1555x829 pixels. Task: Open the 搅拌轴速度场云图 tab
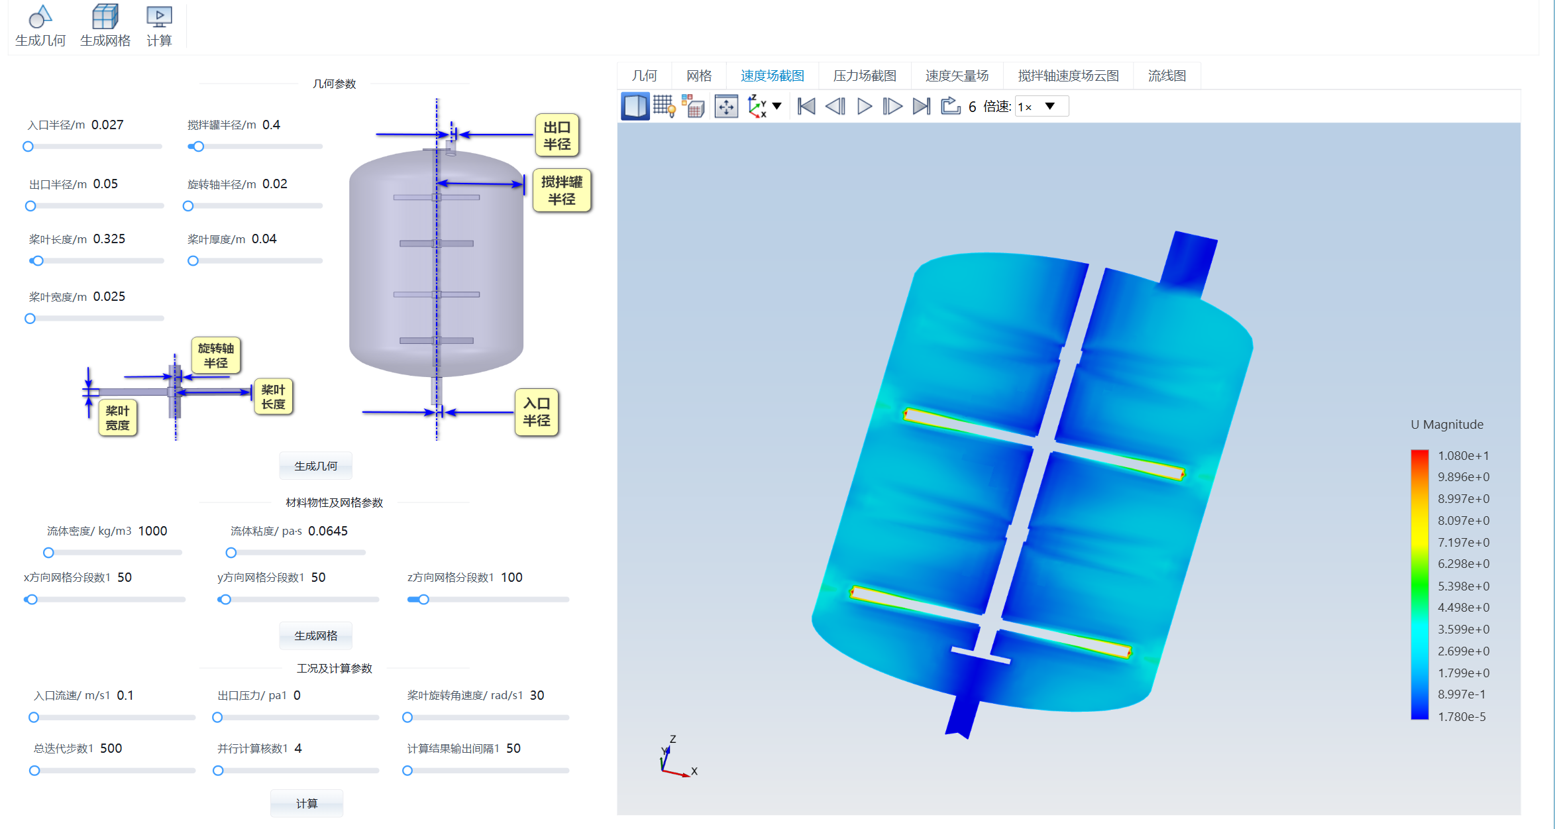[x=1068, y=76]
